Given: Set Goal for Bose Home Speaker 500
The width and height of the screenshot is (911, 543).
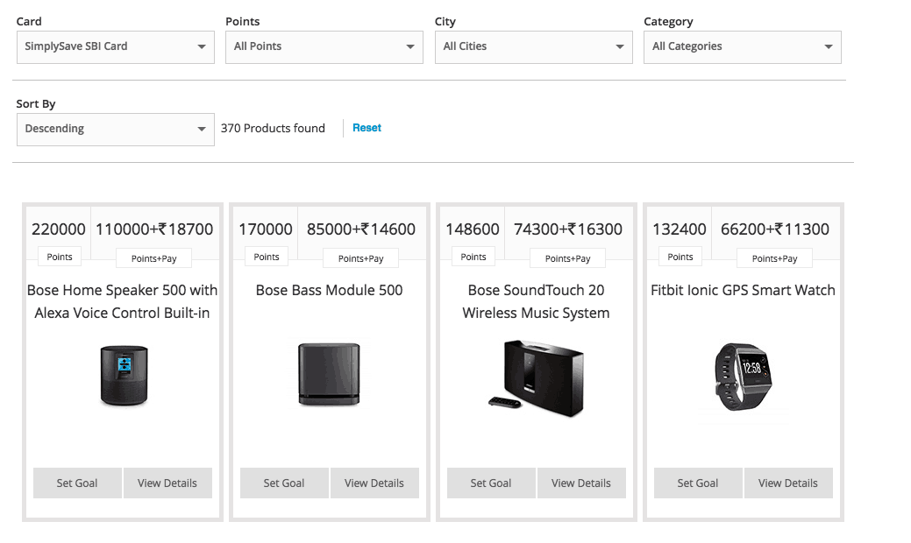Looking at the screenshot, I should tap(77, 483).
